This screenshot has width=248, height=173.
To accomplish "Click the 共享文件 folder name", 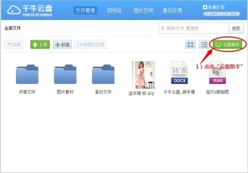I will click(x=27, y=92).
